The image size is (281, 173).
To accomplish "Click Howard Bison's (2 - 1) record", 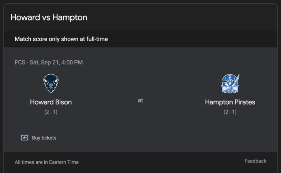I will pyautogui.click(x=51, y=112).
